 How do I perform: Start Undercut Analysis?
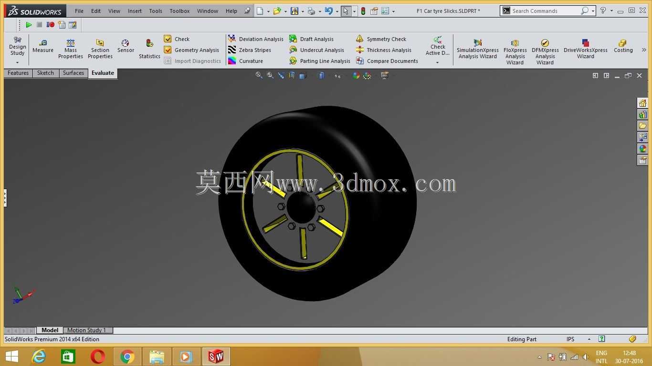pos(316,50)
